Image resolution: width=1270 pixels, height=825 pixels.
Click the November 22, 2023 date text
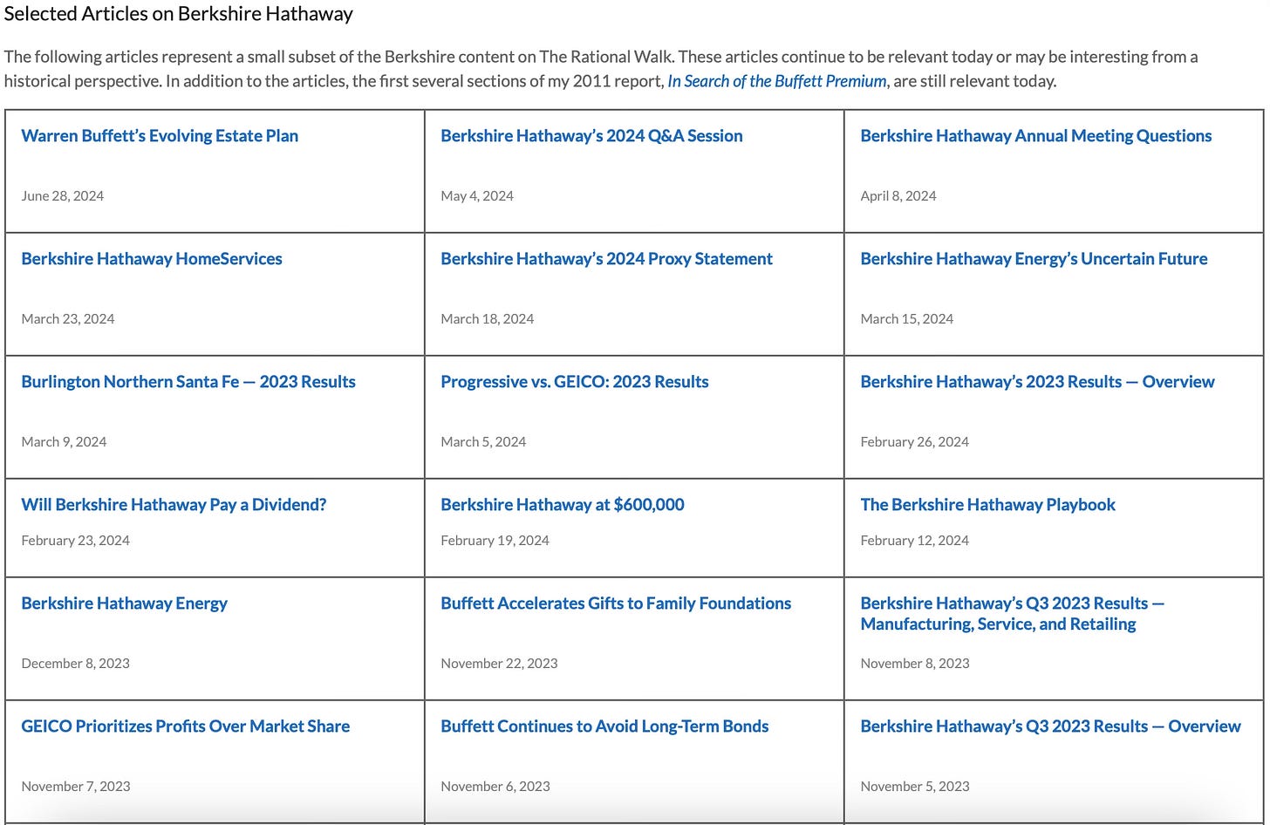pyautogui.click(x=499, y=664)
